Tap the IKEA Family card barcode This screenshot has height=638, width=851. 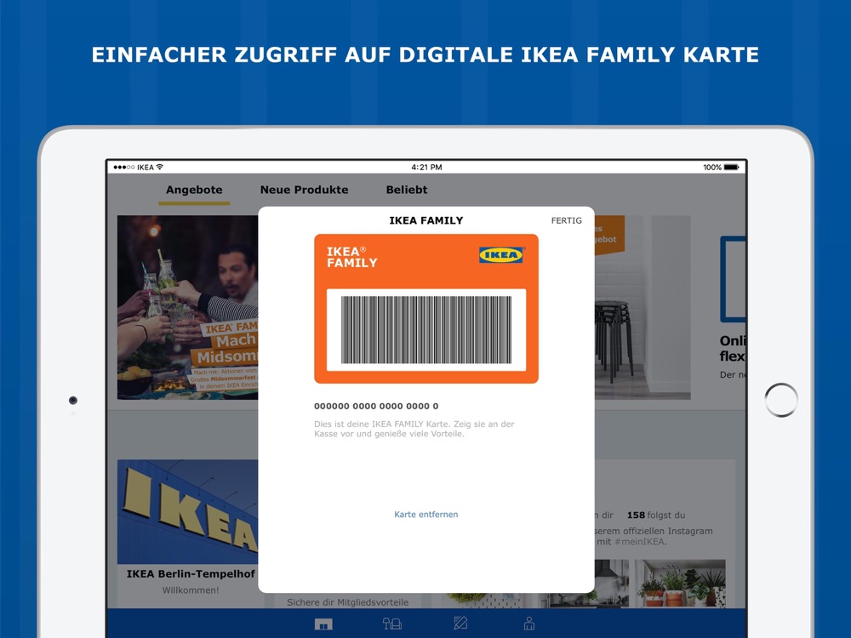(x=426, y=330)
